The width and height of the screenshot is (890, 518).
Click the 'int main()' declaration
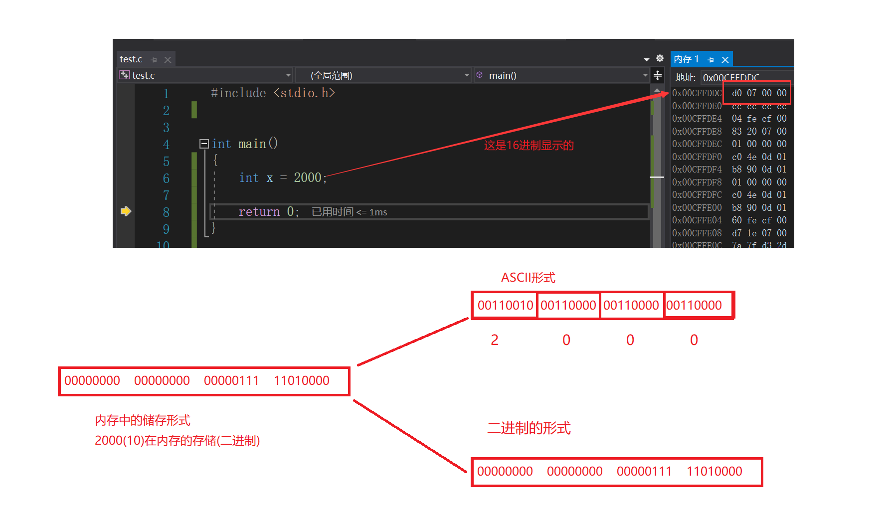(244, 144)
